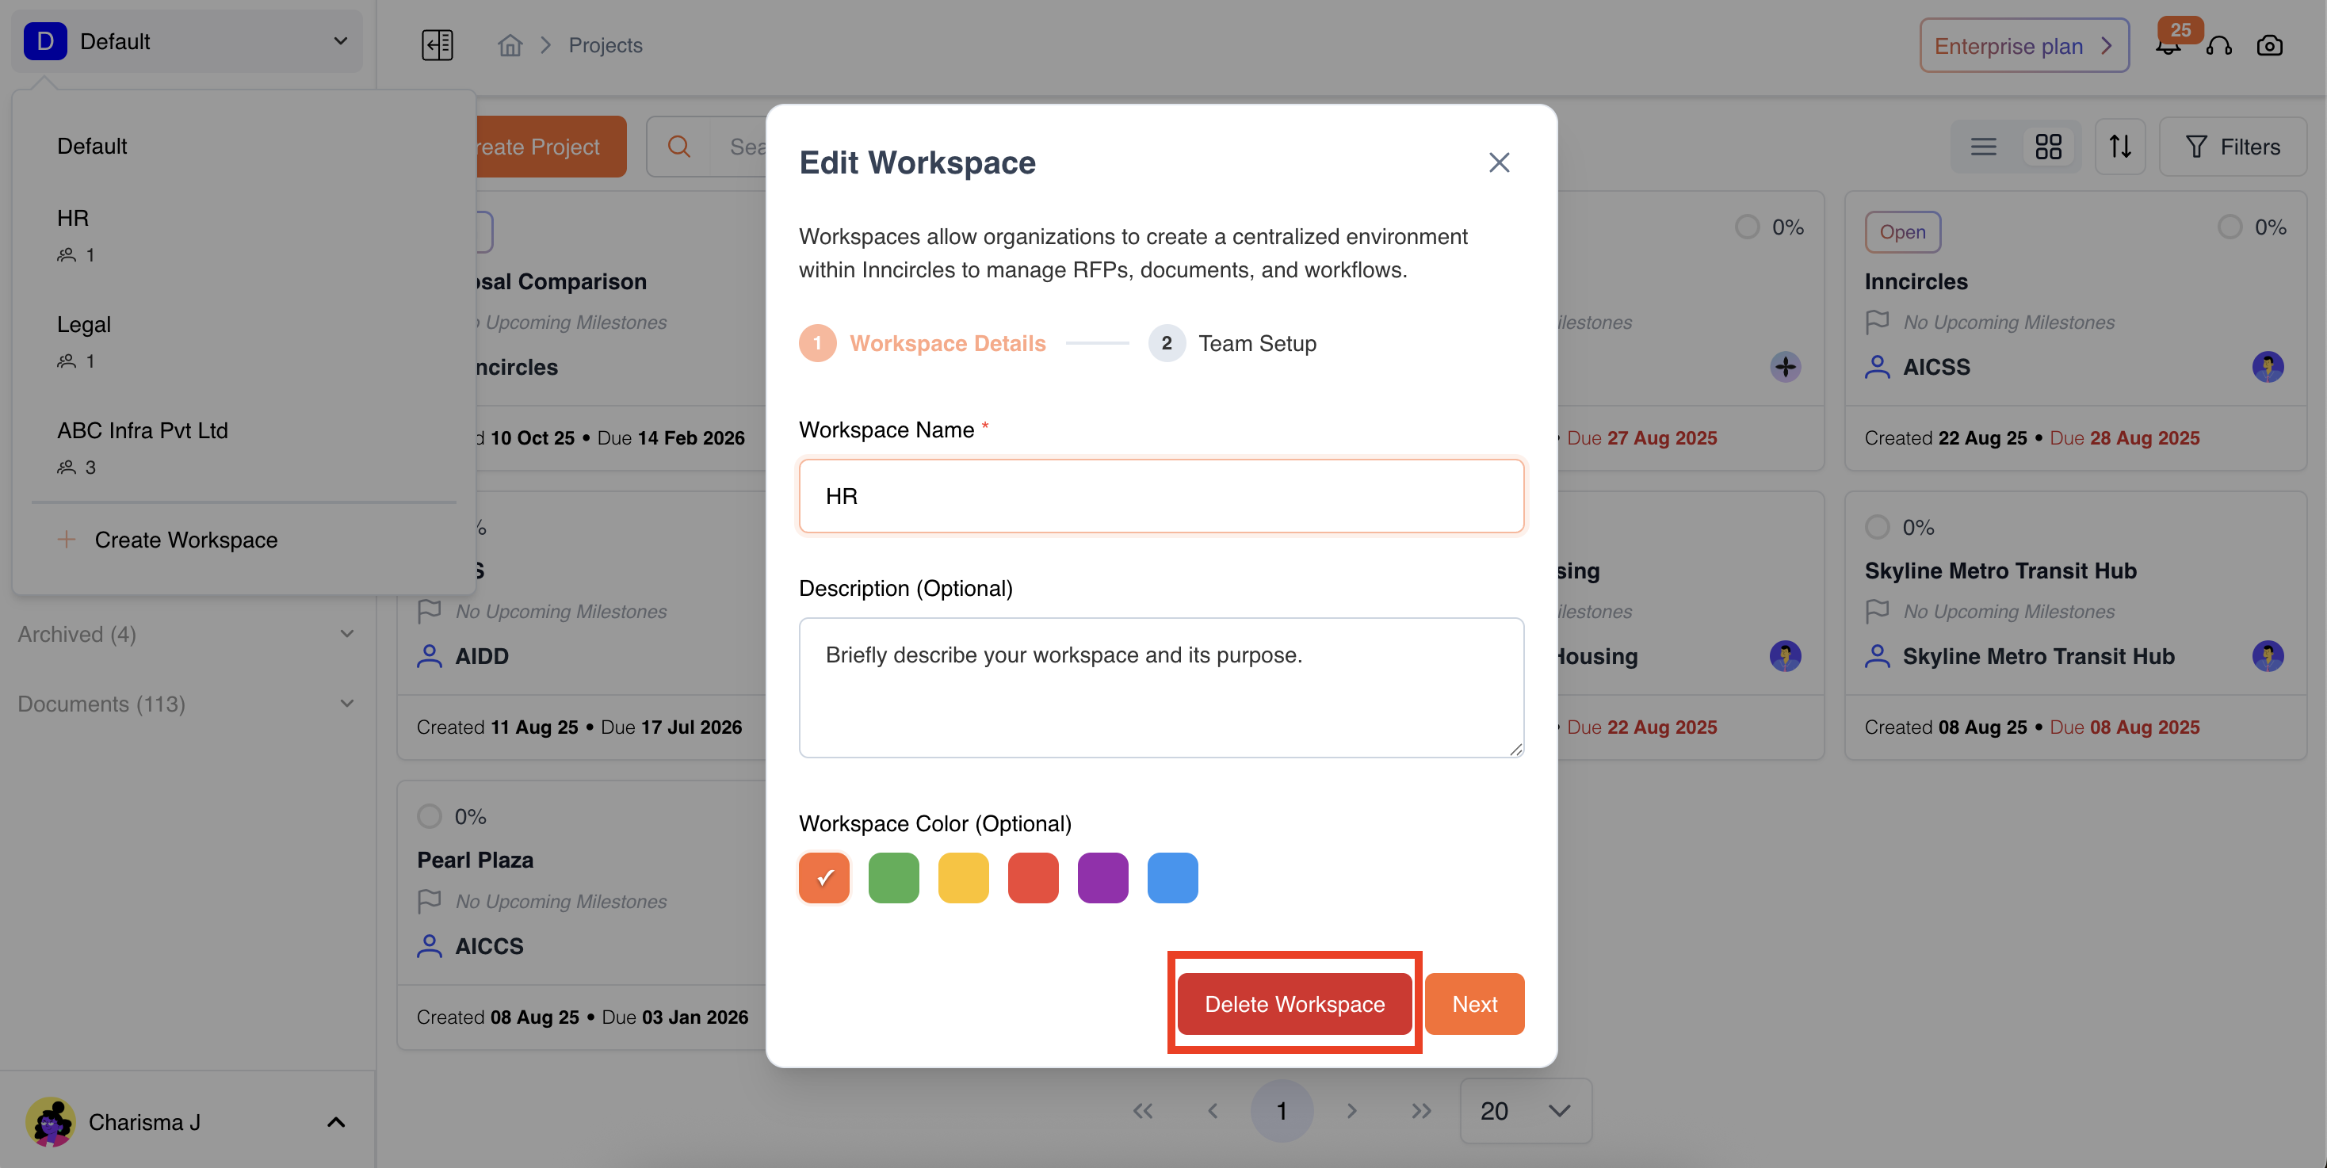Click the Next button
Viewport: 2327px width, 1168px height.
click(1473, 1004)
